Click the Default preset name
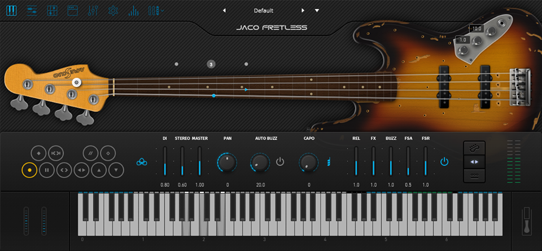 click(x=264, y=11)
